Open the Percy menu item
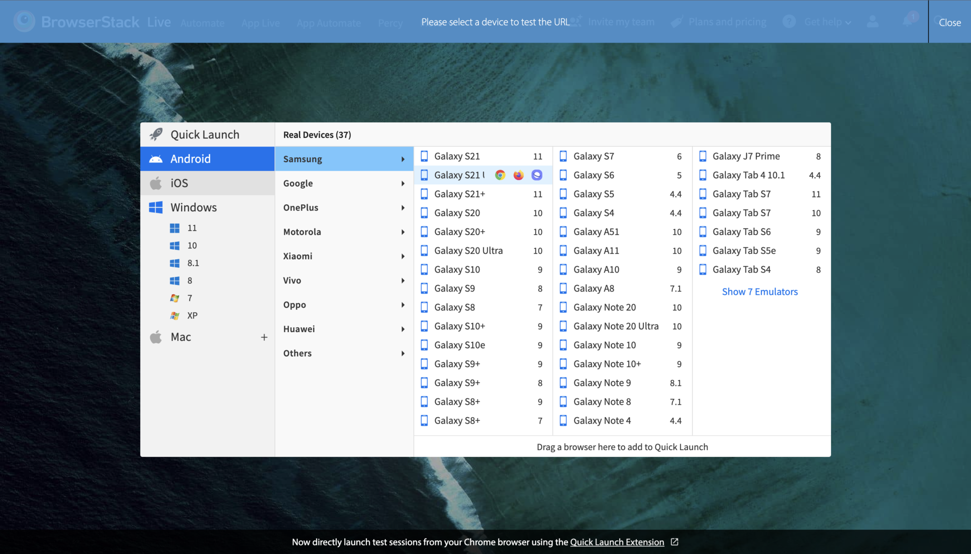This screenshot has width=971, height=554. pyautogui.click(x=391, y=22)
